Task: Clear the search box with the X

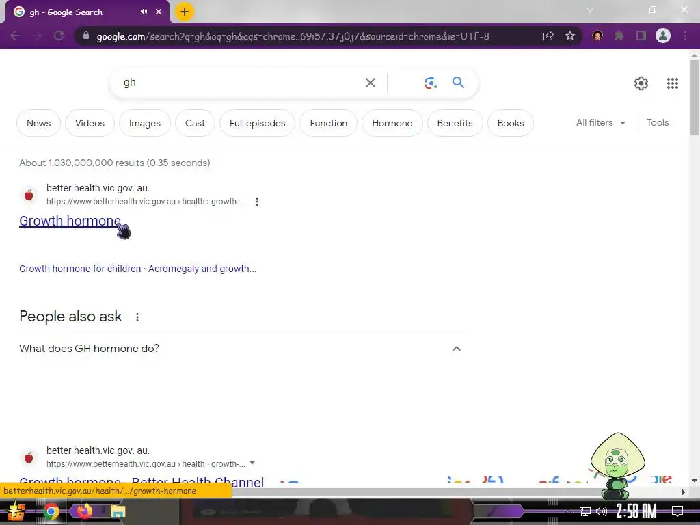Action: point(370,83)
